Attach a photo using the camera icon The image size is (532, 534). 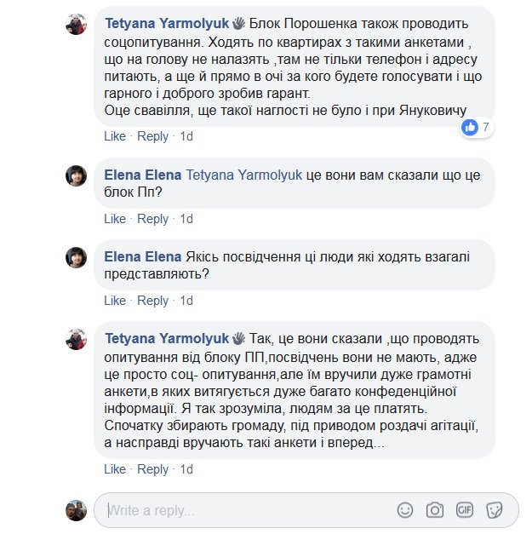(x=435, y=510)
